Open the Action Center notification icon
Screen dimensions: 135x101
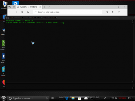[x=129, y=98]
